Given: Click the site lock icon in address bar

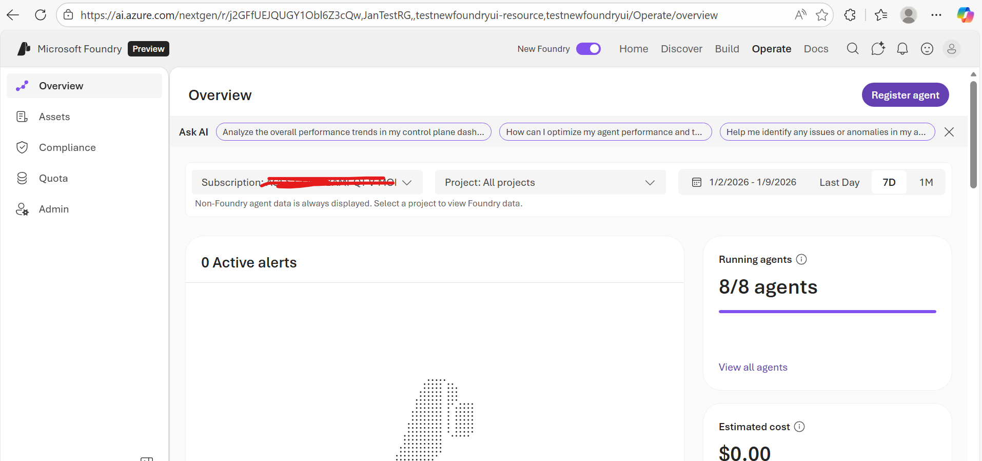Looking at the screenshot, I should tap(68, 15).
